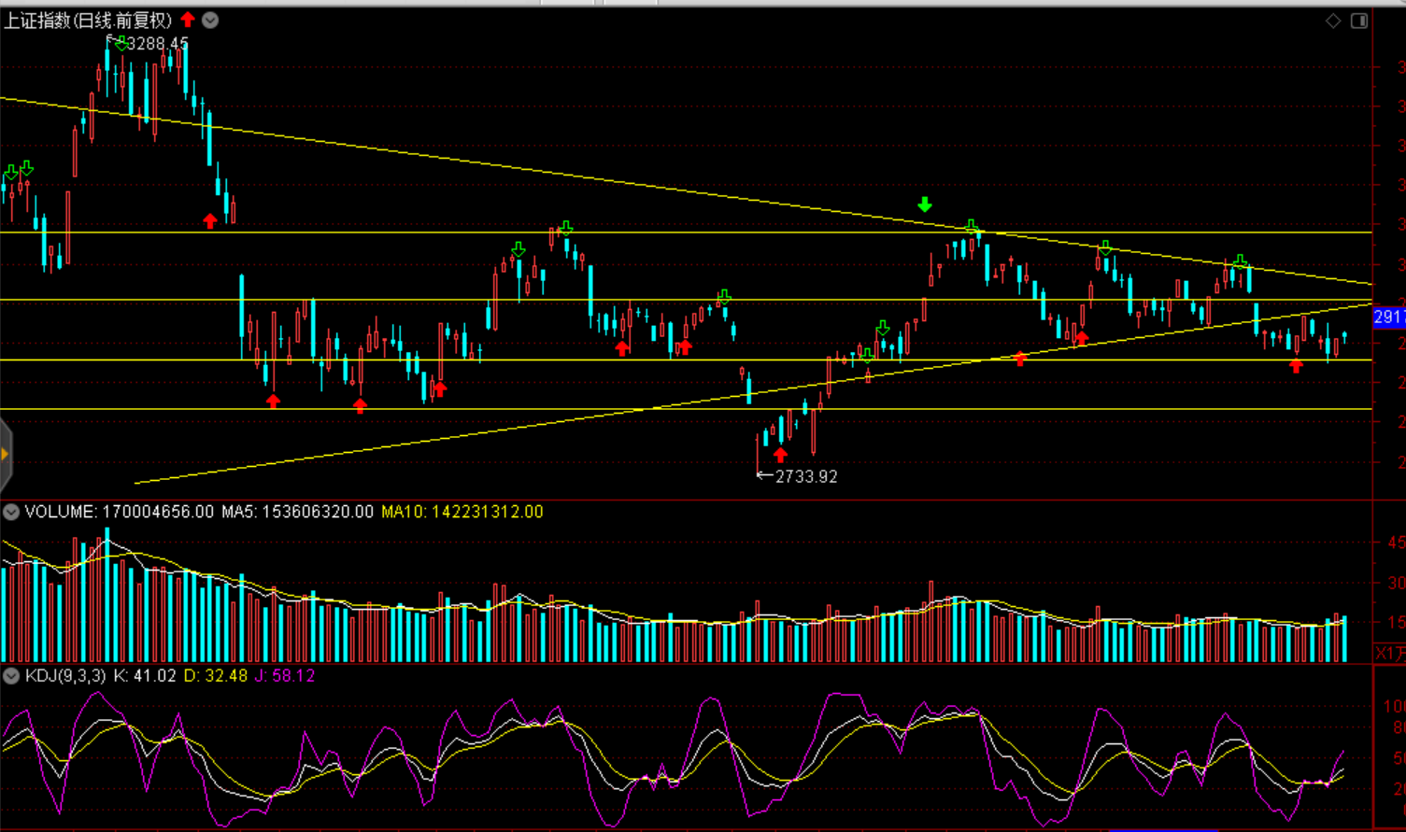
Task: Select the 3288.45 high price label
Action: point(157,44)
